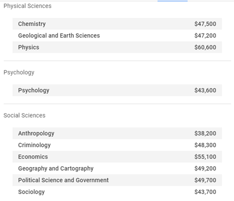Click the $43,700 Sociology salary value
The width and height of the screenshot is (234, 201).
[x=205, y=192]
